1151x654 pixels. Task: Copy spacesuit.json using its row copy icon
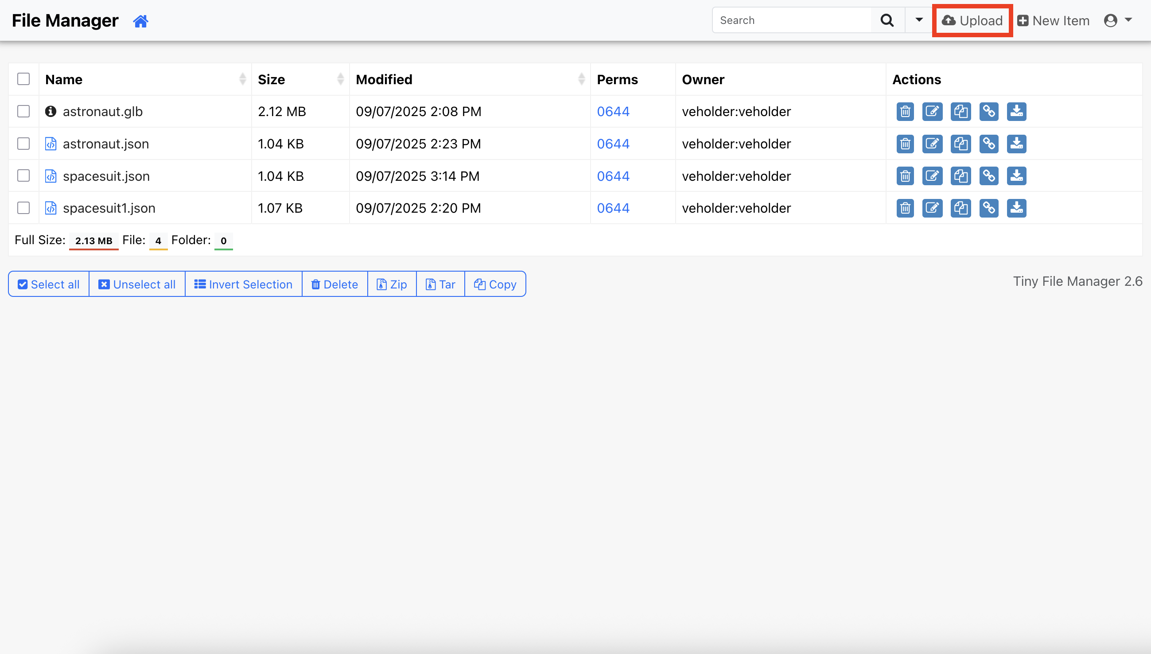coord(960,176)
